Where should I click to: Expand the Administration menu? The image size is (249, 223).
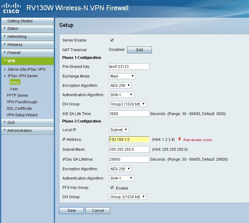pyautogui.click(x=28, y=131)
